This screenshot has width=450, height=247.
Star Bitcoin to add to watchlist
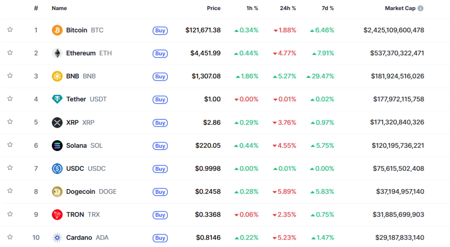[x=10, y=30]
